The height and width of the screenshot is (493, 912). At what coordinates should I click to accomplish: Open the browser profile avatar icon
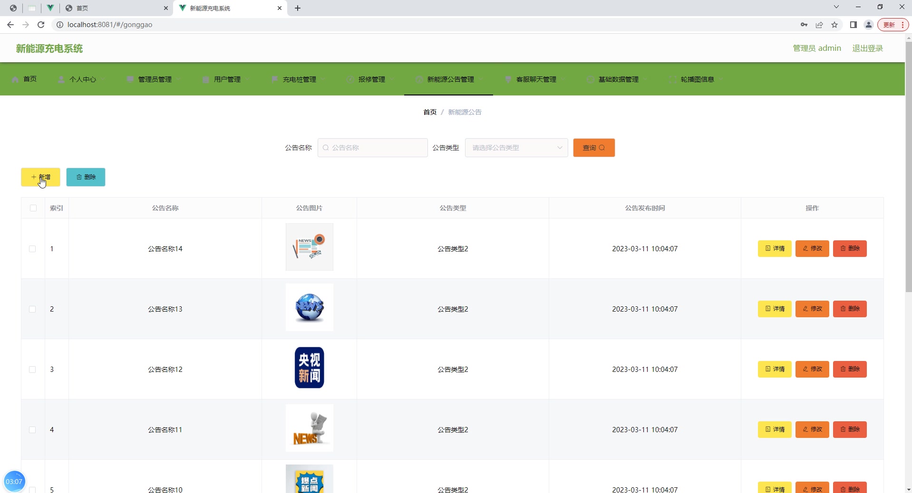coord(869,25)
